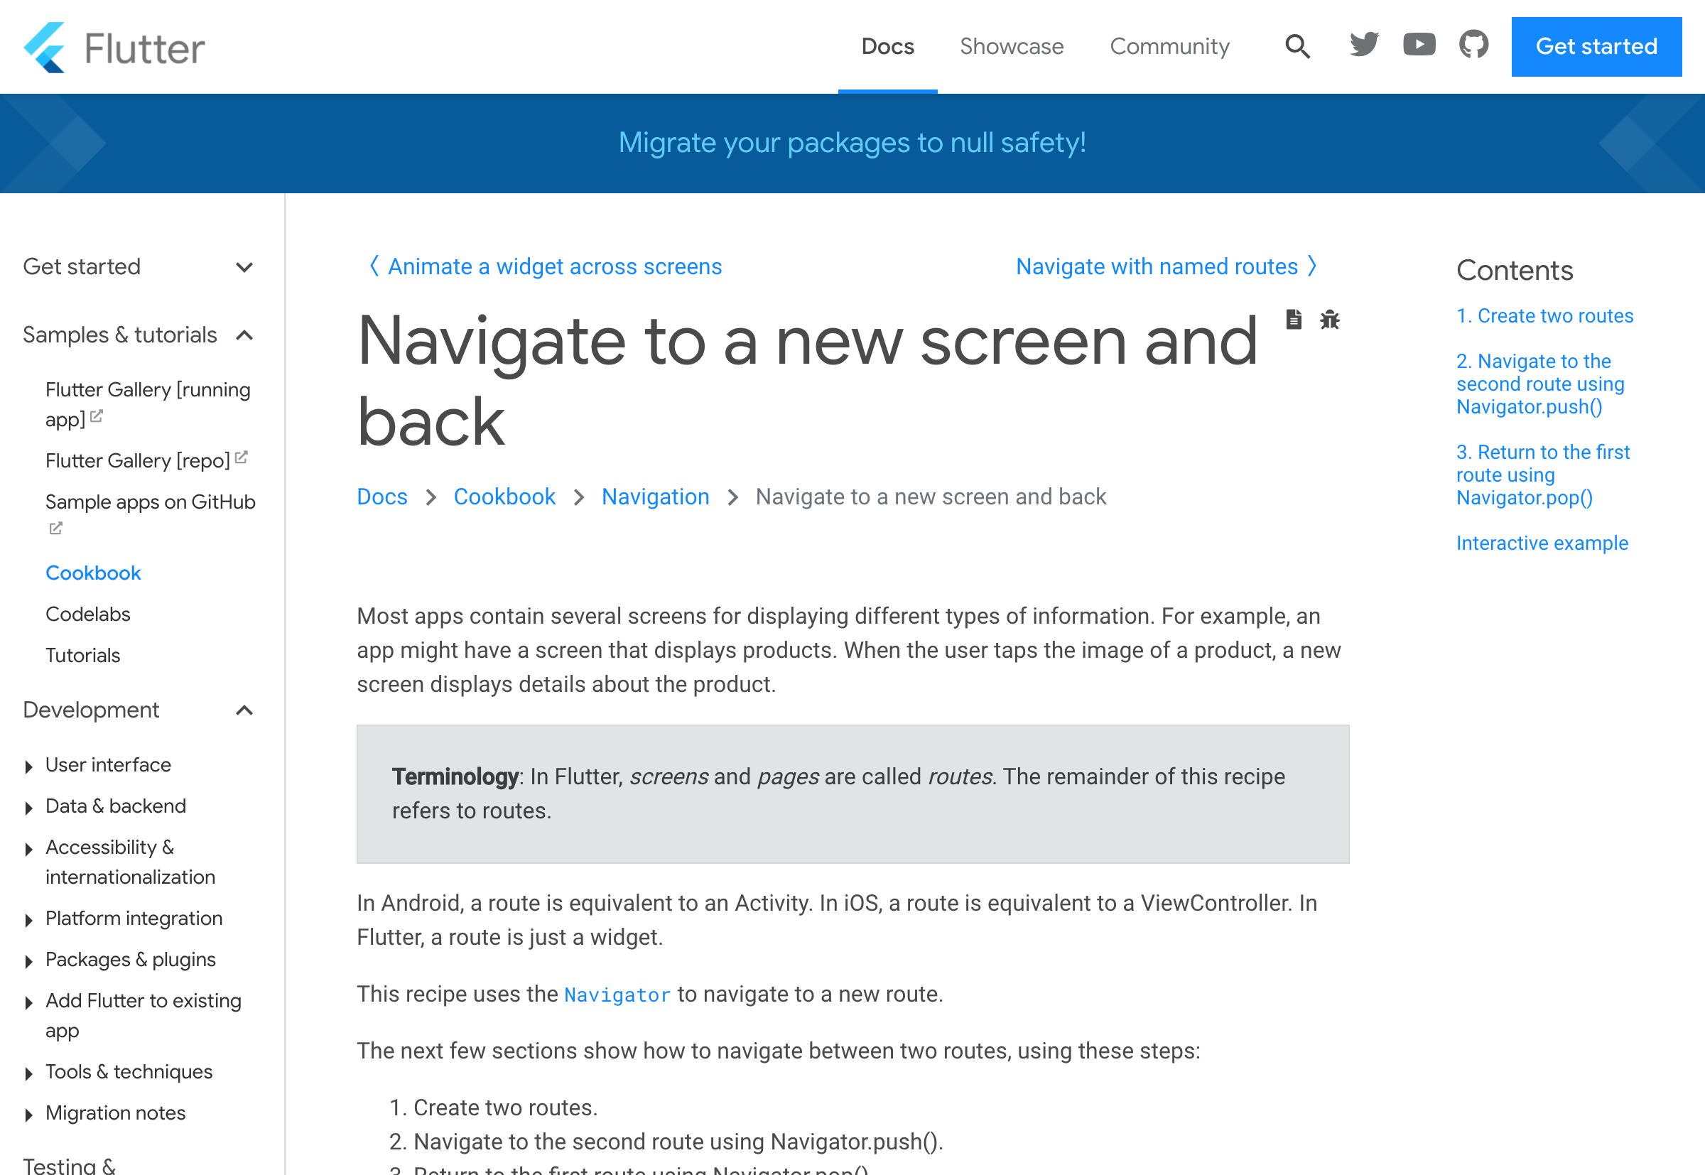The width and height of the screenshot is (1705, 1175).
Task: Click the Navigator link in body text
Action: (617, 995)
